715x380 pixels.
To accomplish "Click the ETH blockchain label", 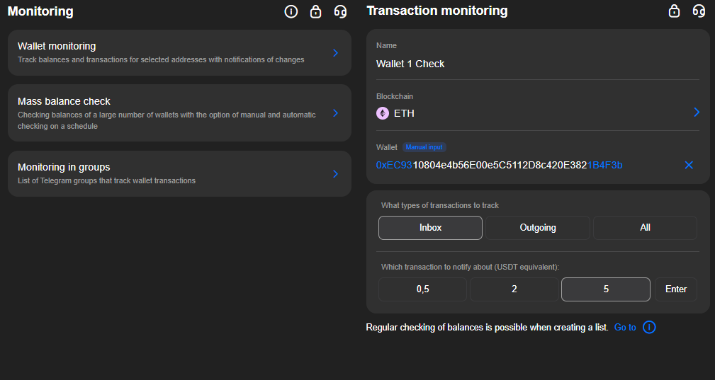I will [x=404, y=113].
